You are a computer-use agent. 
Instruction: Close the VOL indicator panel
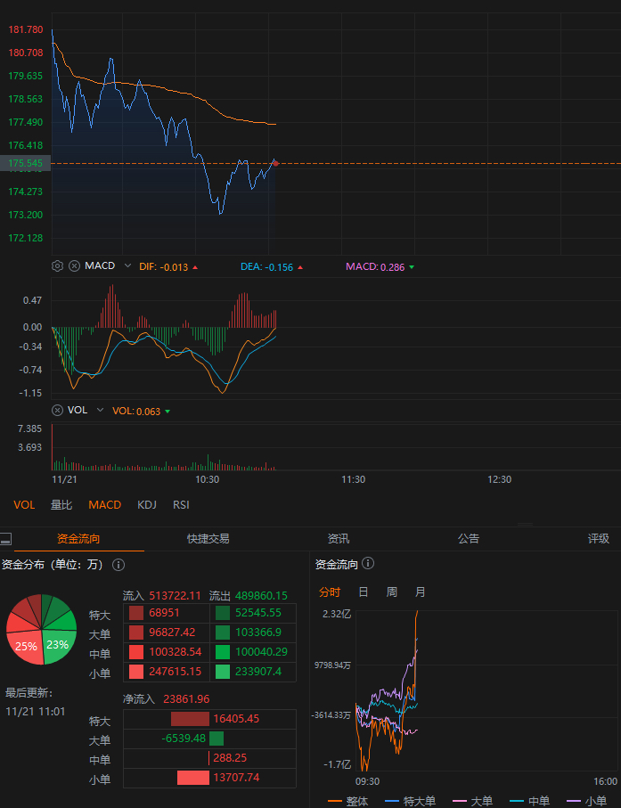[x=58, y=411]
